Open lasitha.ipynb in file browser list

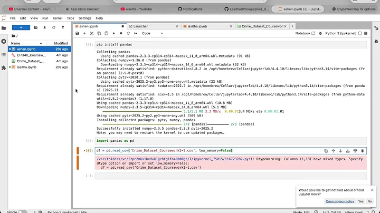(40, 67)
